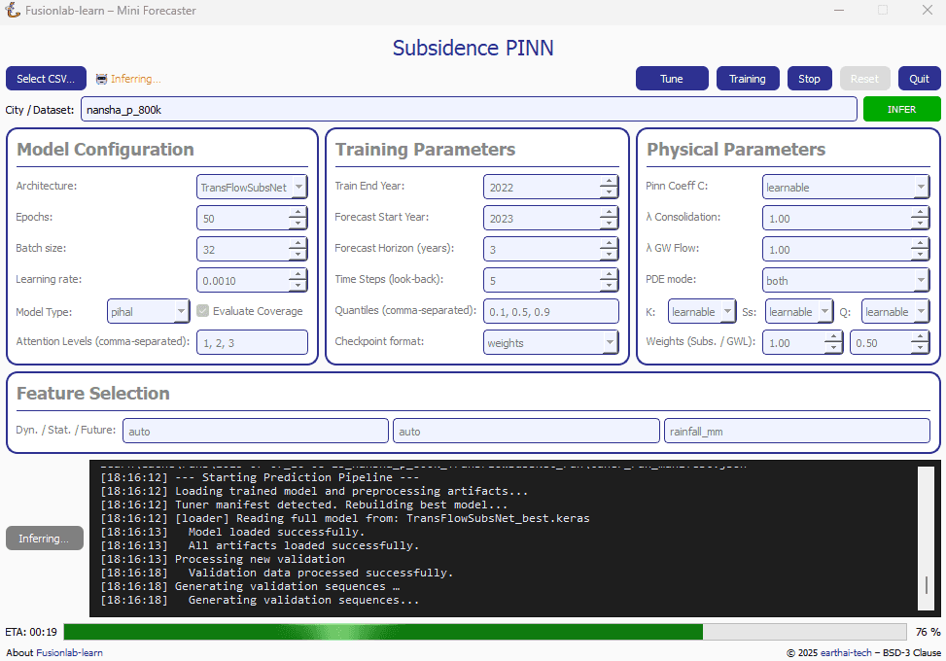Screen dimensions: 946x661
Task: Open the Model Type dropdown
Action: pos(148,311)
